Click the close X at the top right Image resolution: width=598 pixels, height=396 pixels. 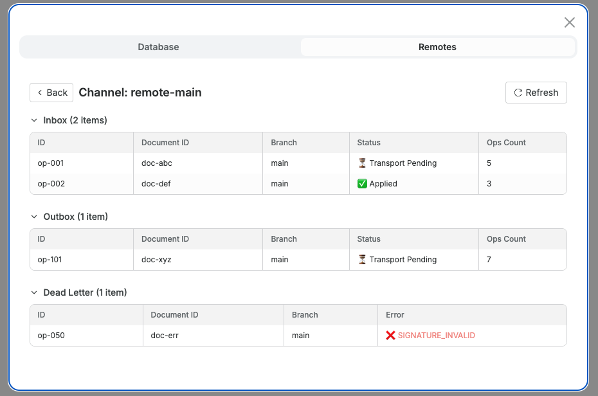point(569,22)
